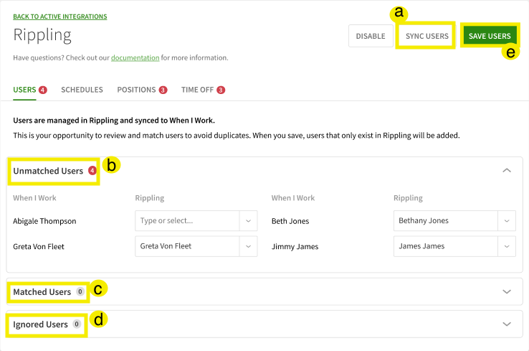
Task: Go back to active integrations link
Action: click(60, 17)
